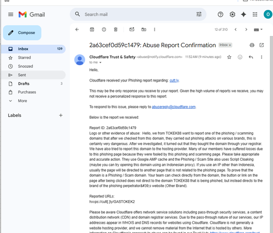
Task: Report this email as spam
Action: (104, 30)
